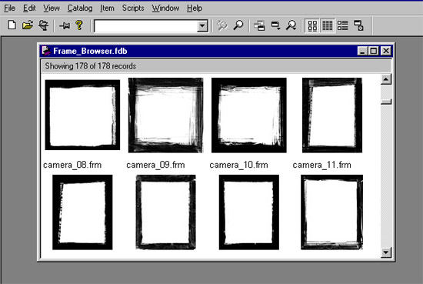Click the magnifier icon left of thumbnail view button
The height and width of the screenshot is (284, 423).
[291, 25]
